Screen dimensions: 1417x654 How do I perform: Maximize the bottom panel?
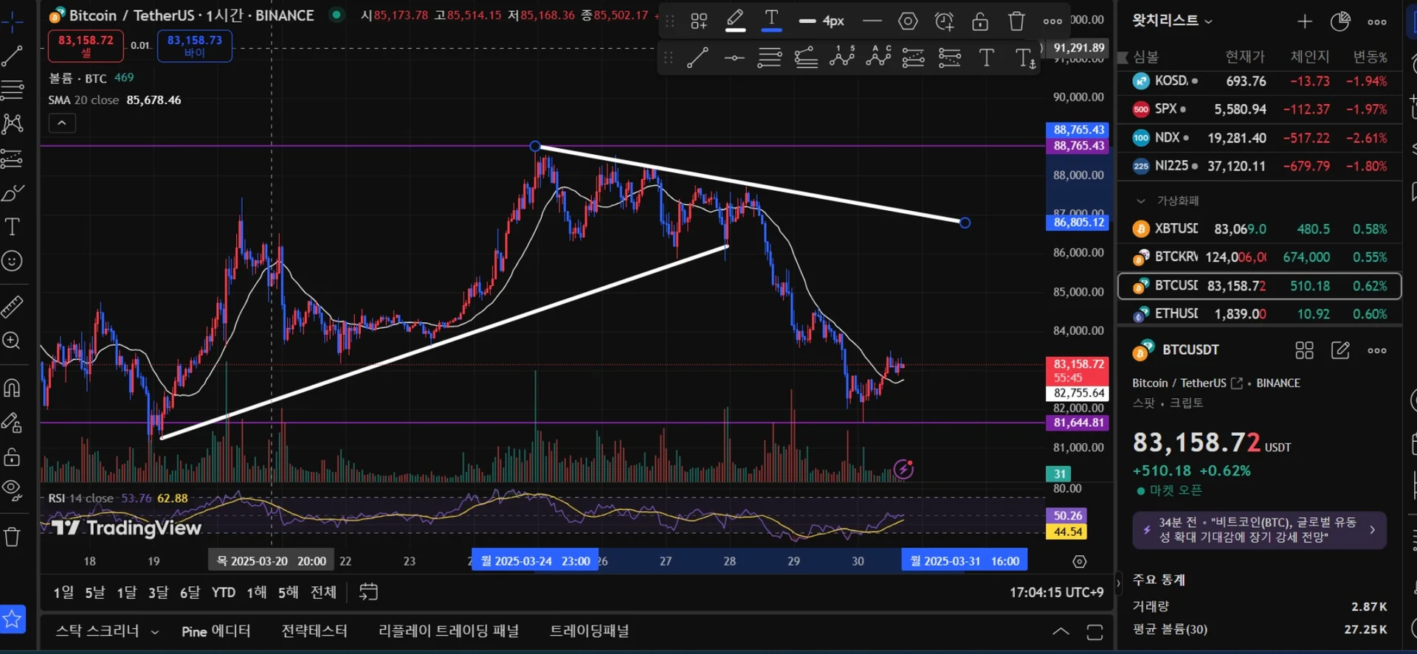[1094, 632]
